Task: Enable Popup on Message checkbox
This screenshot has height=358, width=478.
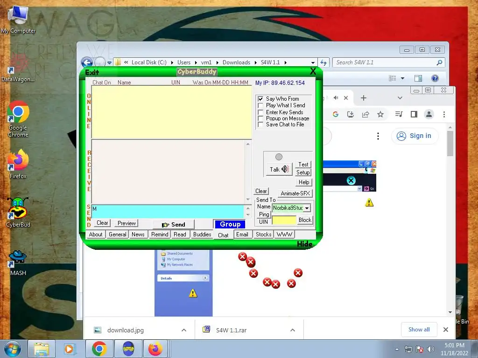Action: 260,118
